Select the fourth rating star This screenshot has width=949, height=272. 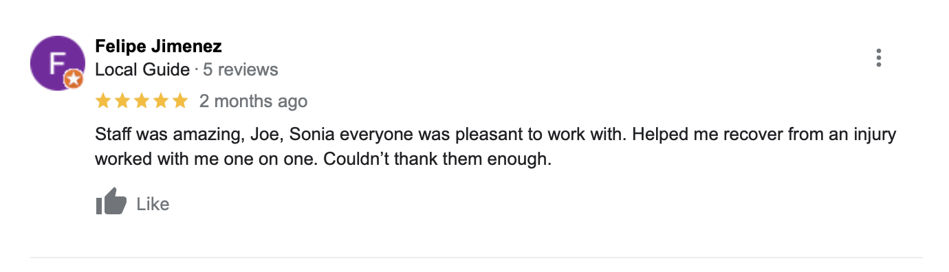[161, 102]
